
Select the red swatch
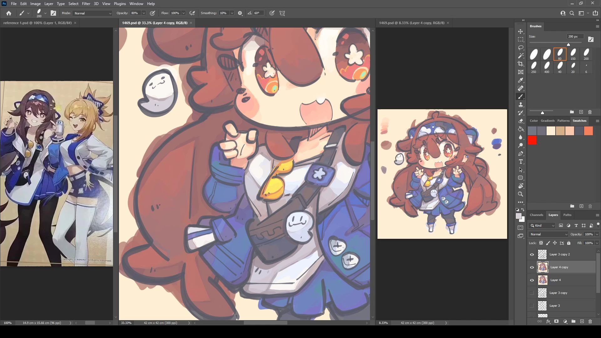click(532, 140)
